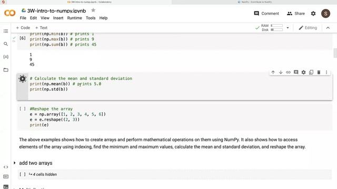
Task: Run the mean and standard deviation cell
Action: pos(22,79)
